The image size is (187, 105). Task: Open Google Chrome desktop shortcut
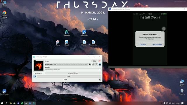coord(4,14)
